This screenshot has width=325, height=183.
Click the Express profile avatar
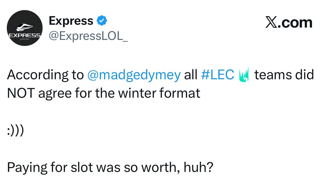click(24, 28)
